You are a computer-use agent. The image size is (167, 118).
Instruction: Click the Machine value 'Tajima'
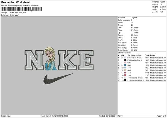click(134, 18)
